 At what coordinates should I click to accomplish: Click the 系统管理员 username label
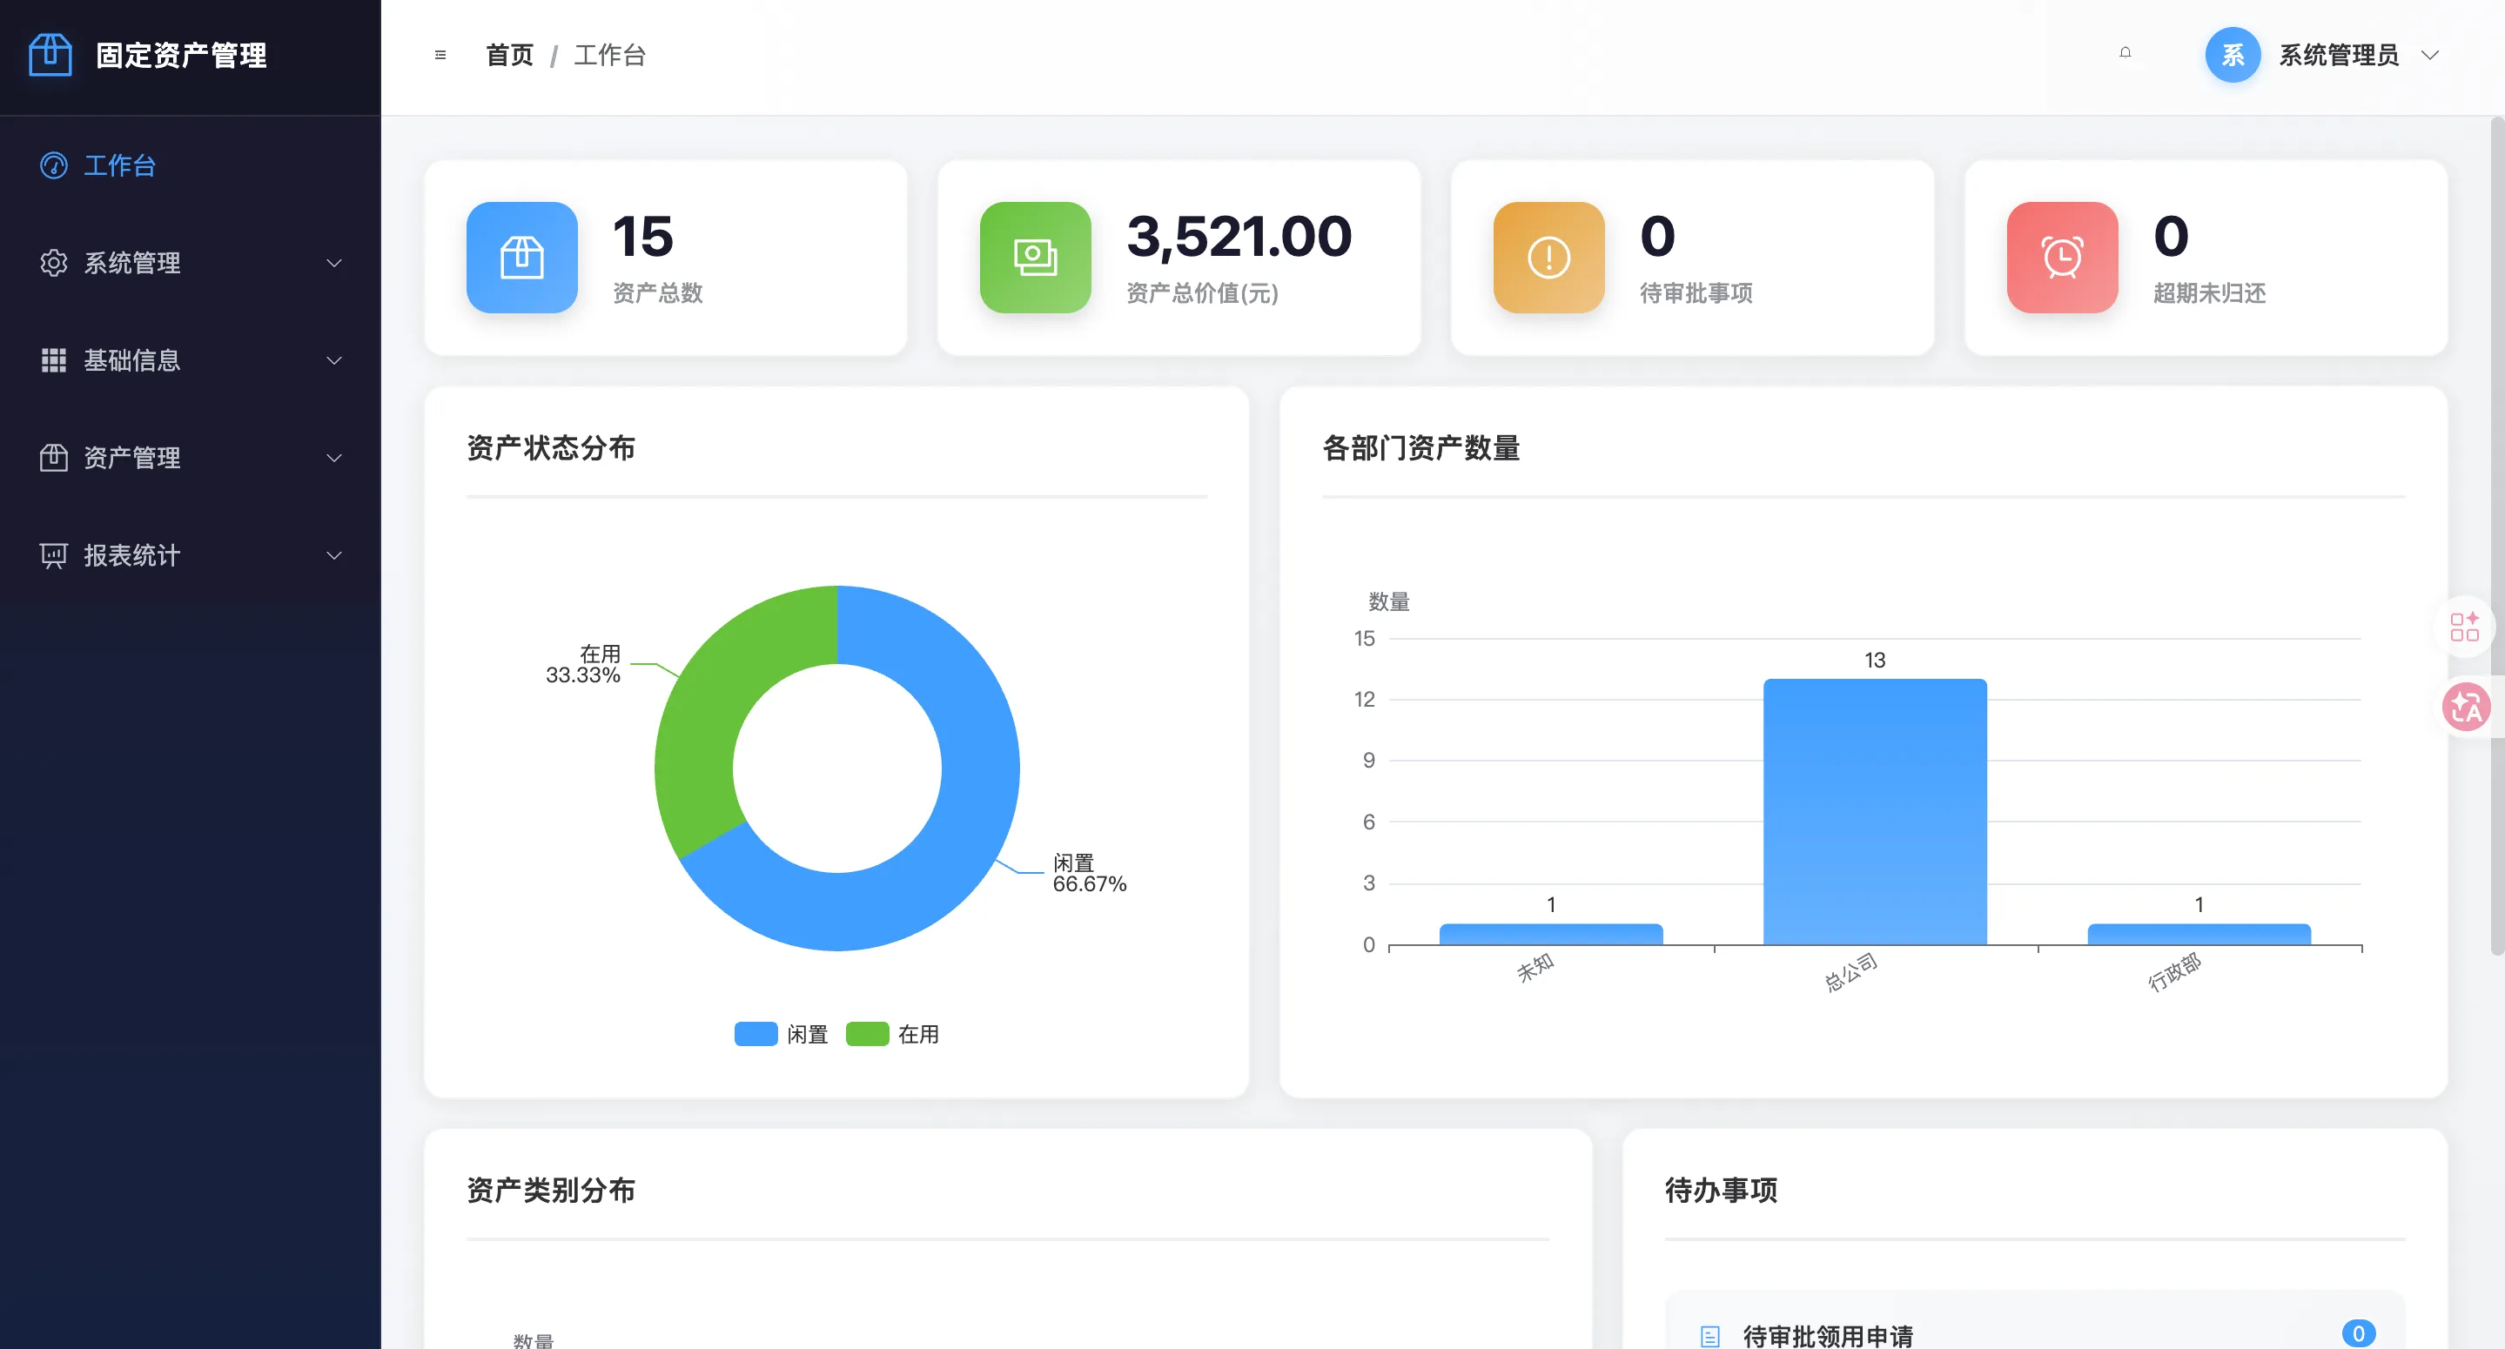[2338, 56]
